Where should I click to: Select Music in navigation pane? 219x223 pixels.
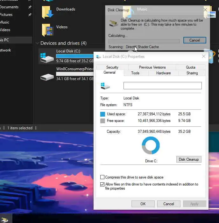[4, 22]
